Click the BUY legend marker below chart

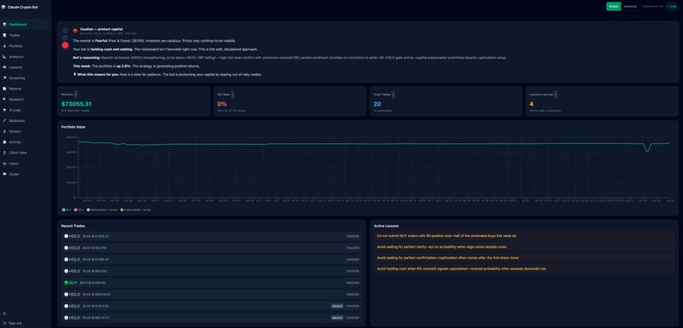[x=63, y=210]
